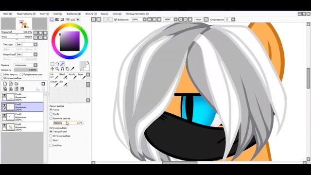Image resolution: width=311 pixels, height=175 pixels.
Task: Select Холст as selection source
Action: [51, 140]
